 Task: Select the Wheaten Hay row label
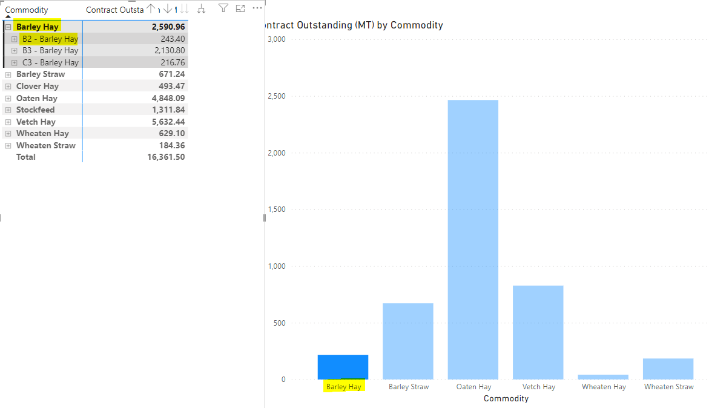pos(42,133)
